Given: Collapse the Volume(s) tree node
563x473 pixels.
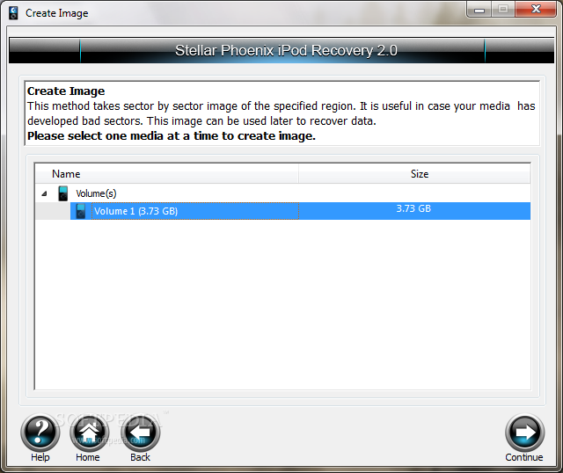Looking at the screenshot, I should [x=44, y=193].
